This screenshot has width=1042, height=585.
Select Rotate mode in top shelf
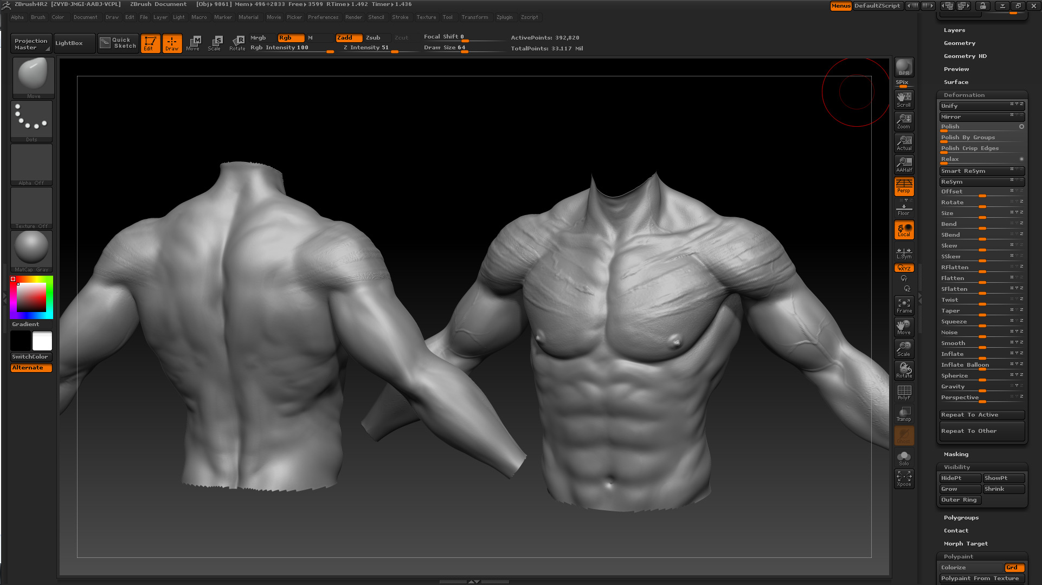237,43
